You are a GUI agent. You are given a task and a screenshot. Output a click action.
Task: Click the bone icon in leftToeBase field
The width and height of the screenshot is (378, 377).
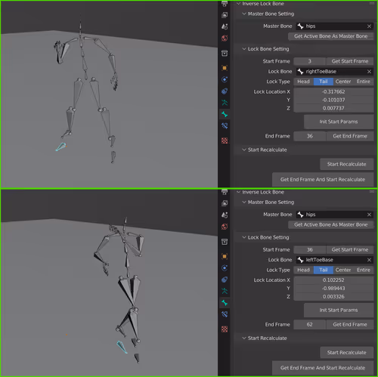[x=300, y=260]
